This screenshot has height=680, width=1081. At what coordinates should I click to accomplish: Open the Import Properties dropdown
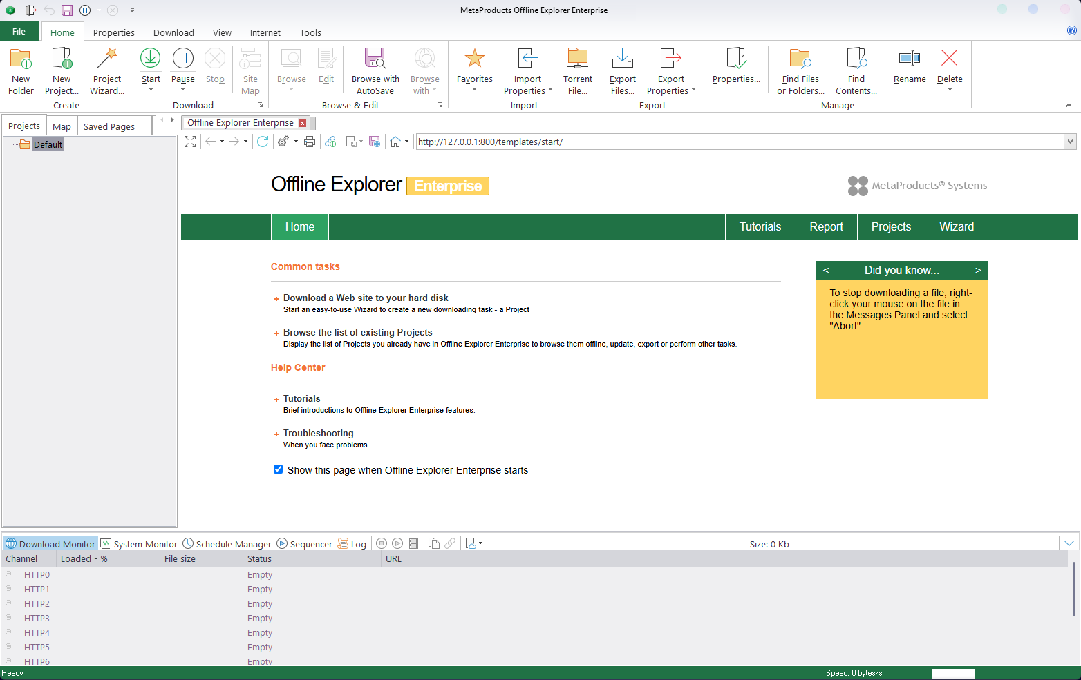click(x=550, y=90)
